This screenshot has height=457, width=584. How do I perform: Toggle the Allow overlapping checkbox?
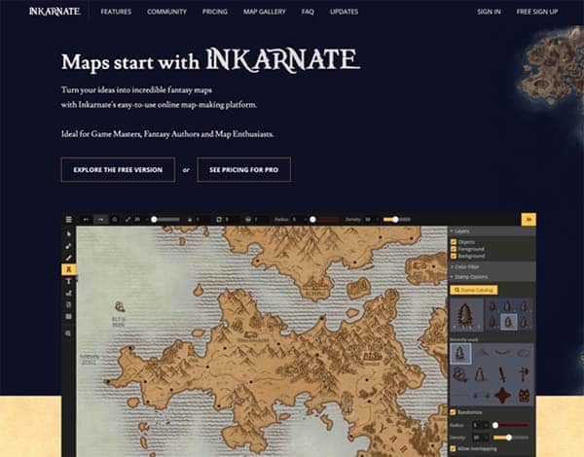point(454,448)
